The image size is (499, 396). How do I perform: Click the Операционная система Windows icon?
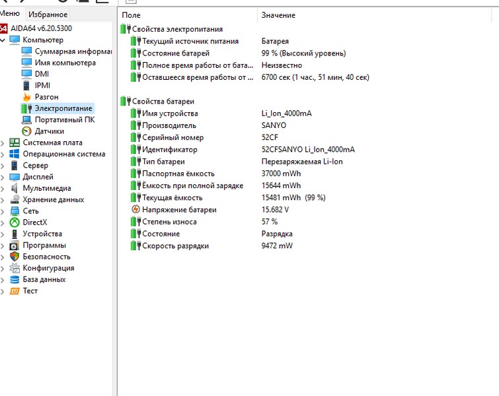click(15, 154)
